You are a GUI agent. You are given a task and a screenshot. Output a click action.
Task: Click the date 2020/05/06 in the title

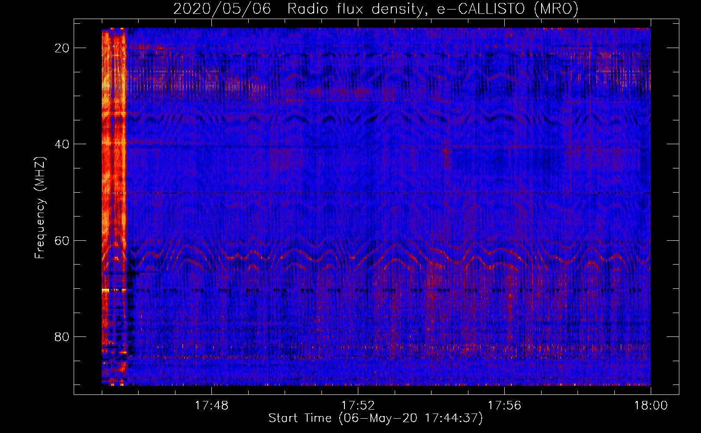(x=222, y=9)
